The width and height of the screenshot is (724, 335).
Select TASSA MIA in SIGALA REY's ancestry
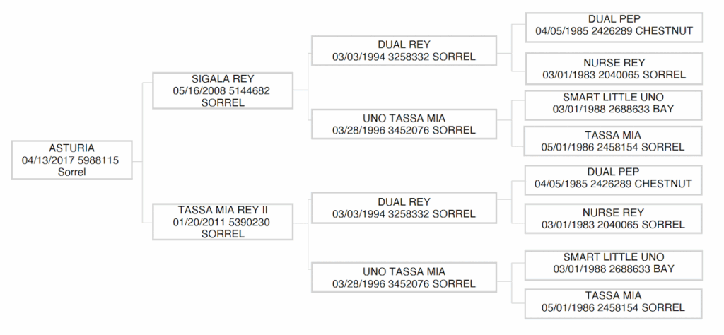pyautogui.click(x=613, y=141)
